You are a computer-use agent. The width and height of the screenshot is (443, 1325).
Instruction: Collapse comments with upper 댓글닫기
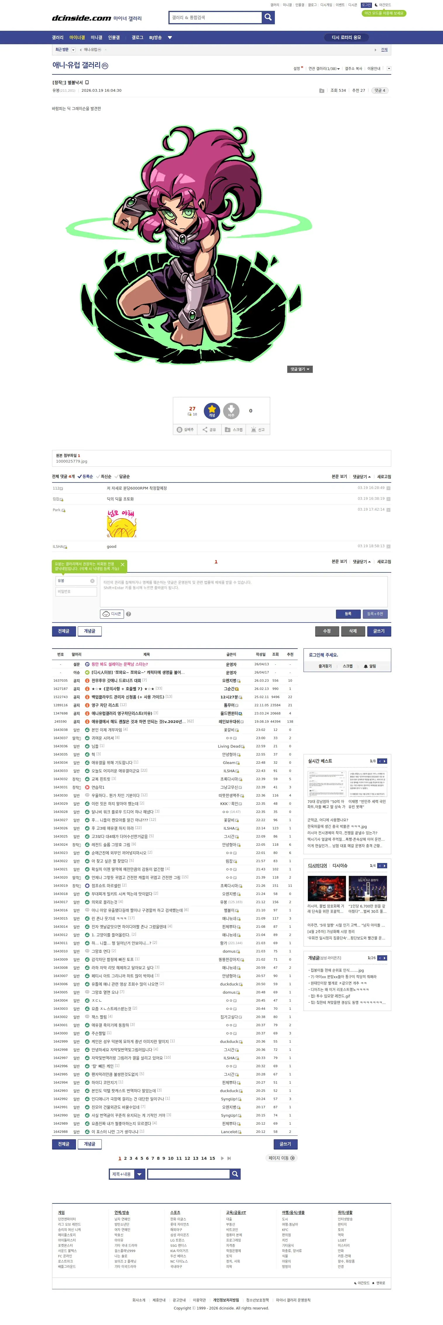pyautogui.click(x=361, y=476)
